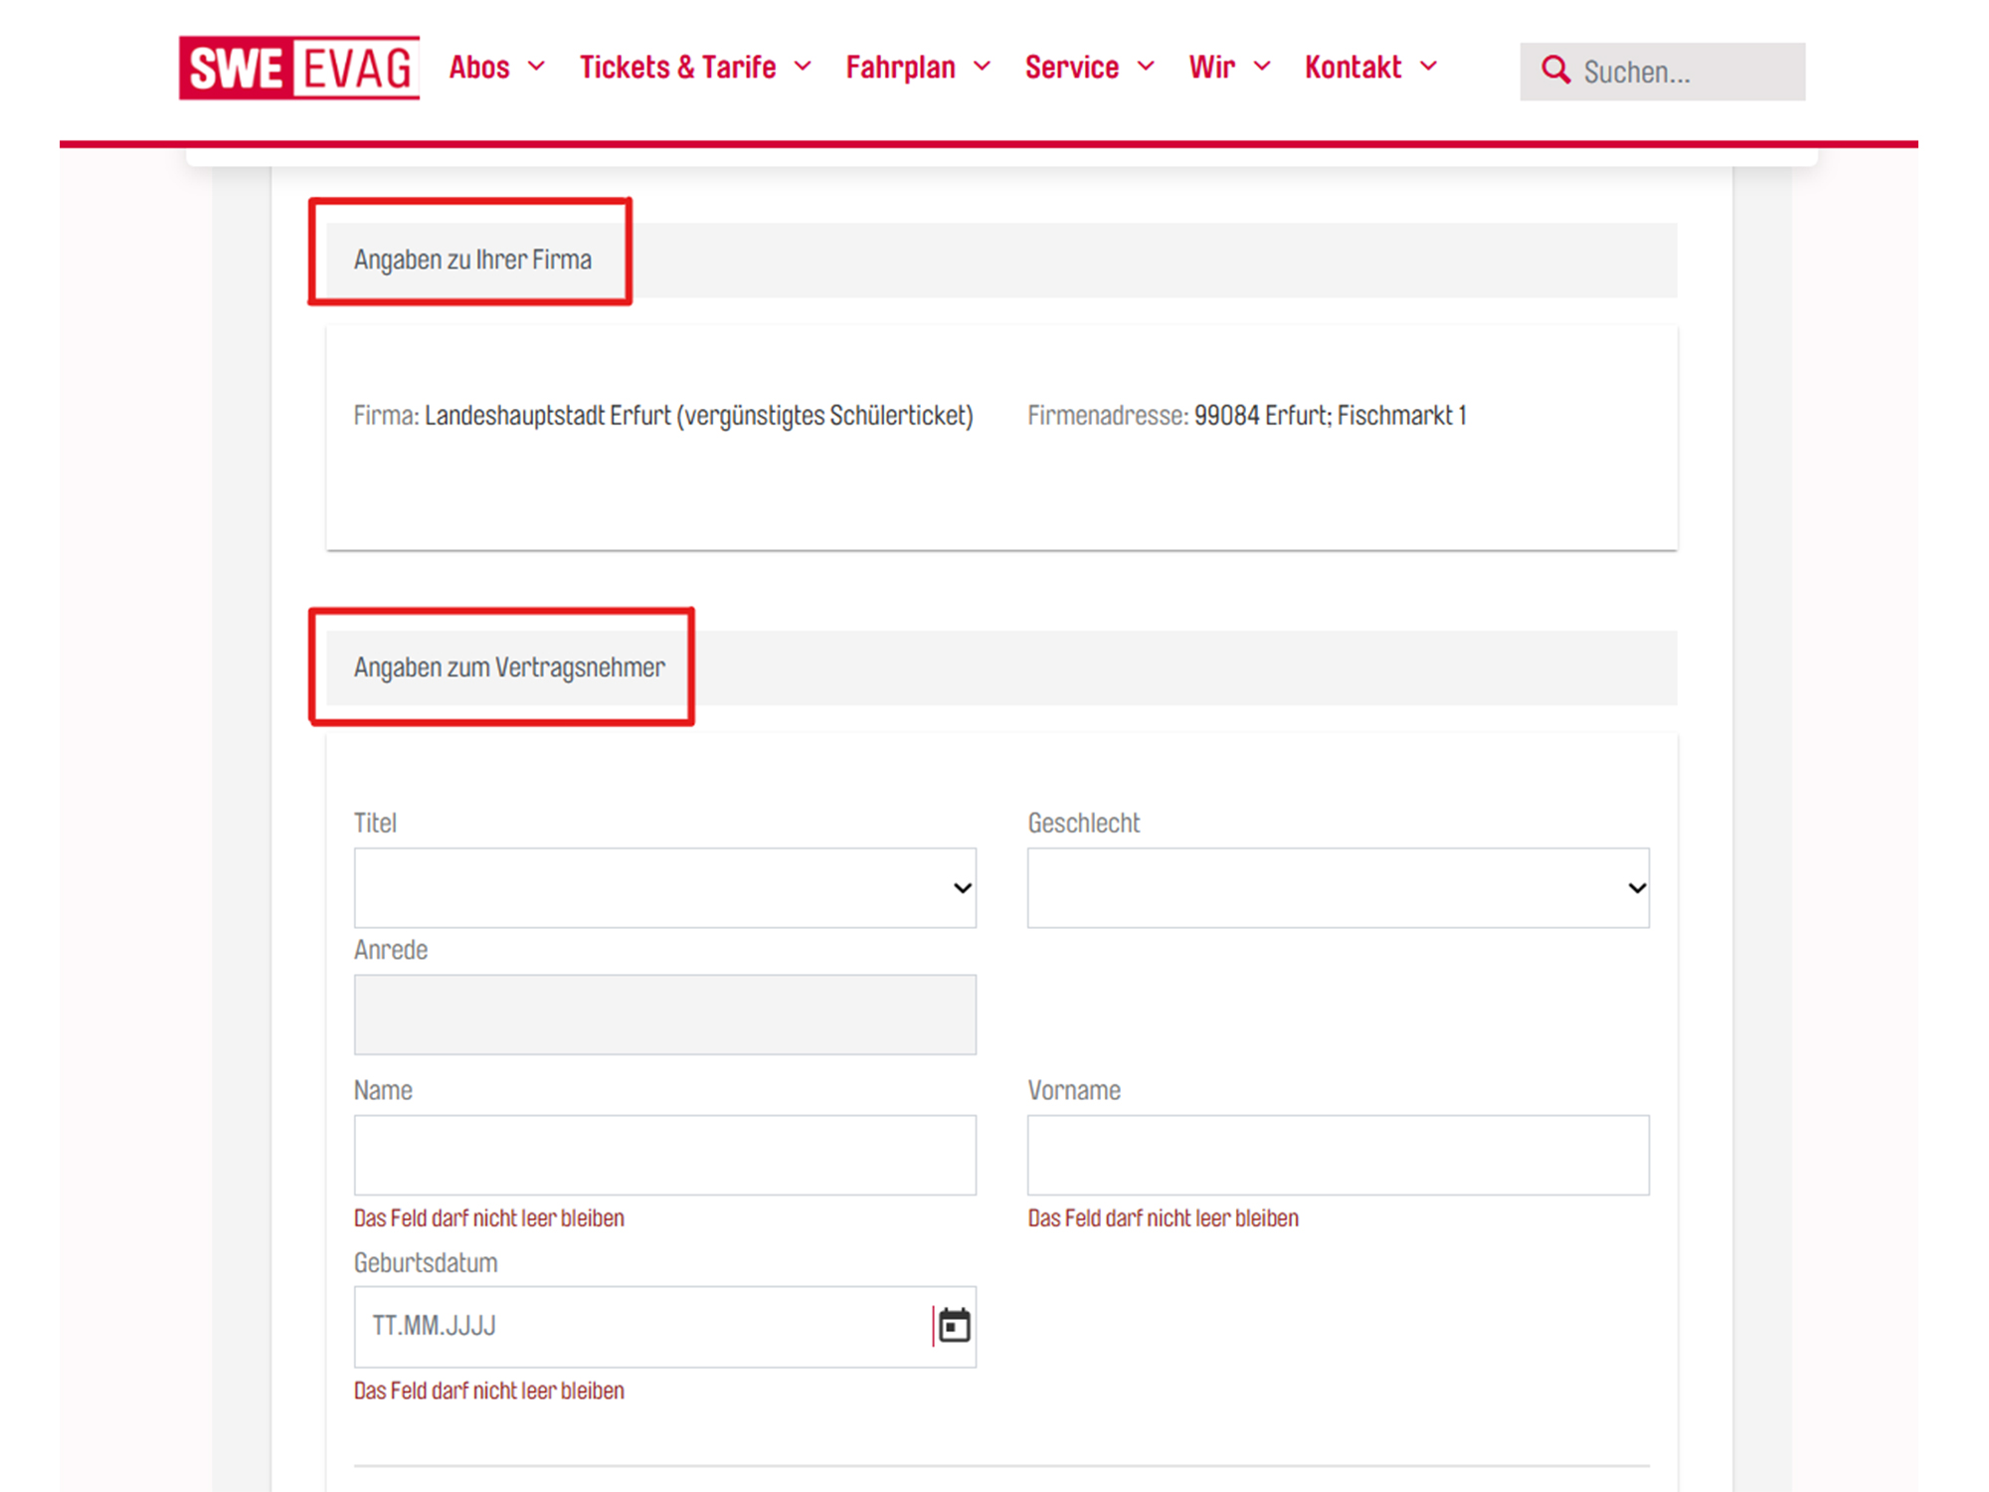This screenshot has width=1989, height=1492.
Task: Click the search magnifier icon
Action: [x=1554, y=71]
